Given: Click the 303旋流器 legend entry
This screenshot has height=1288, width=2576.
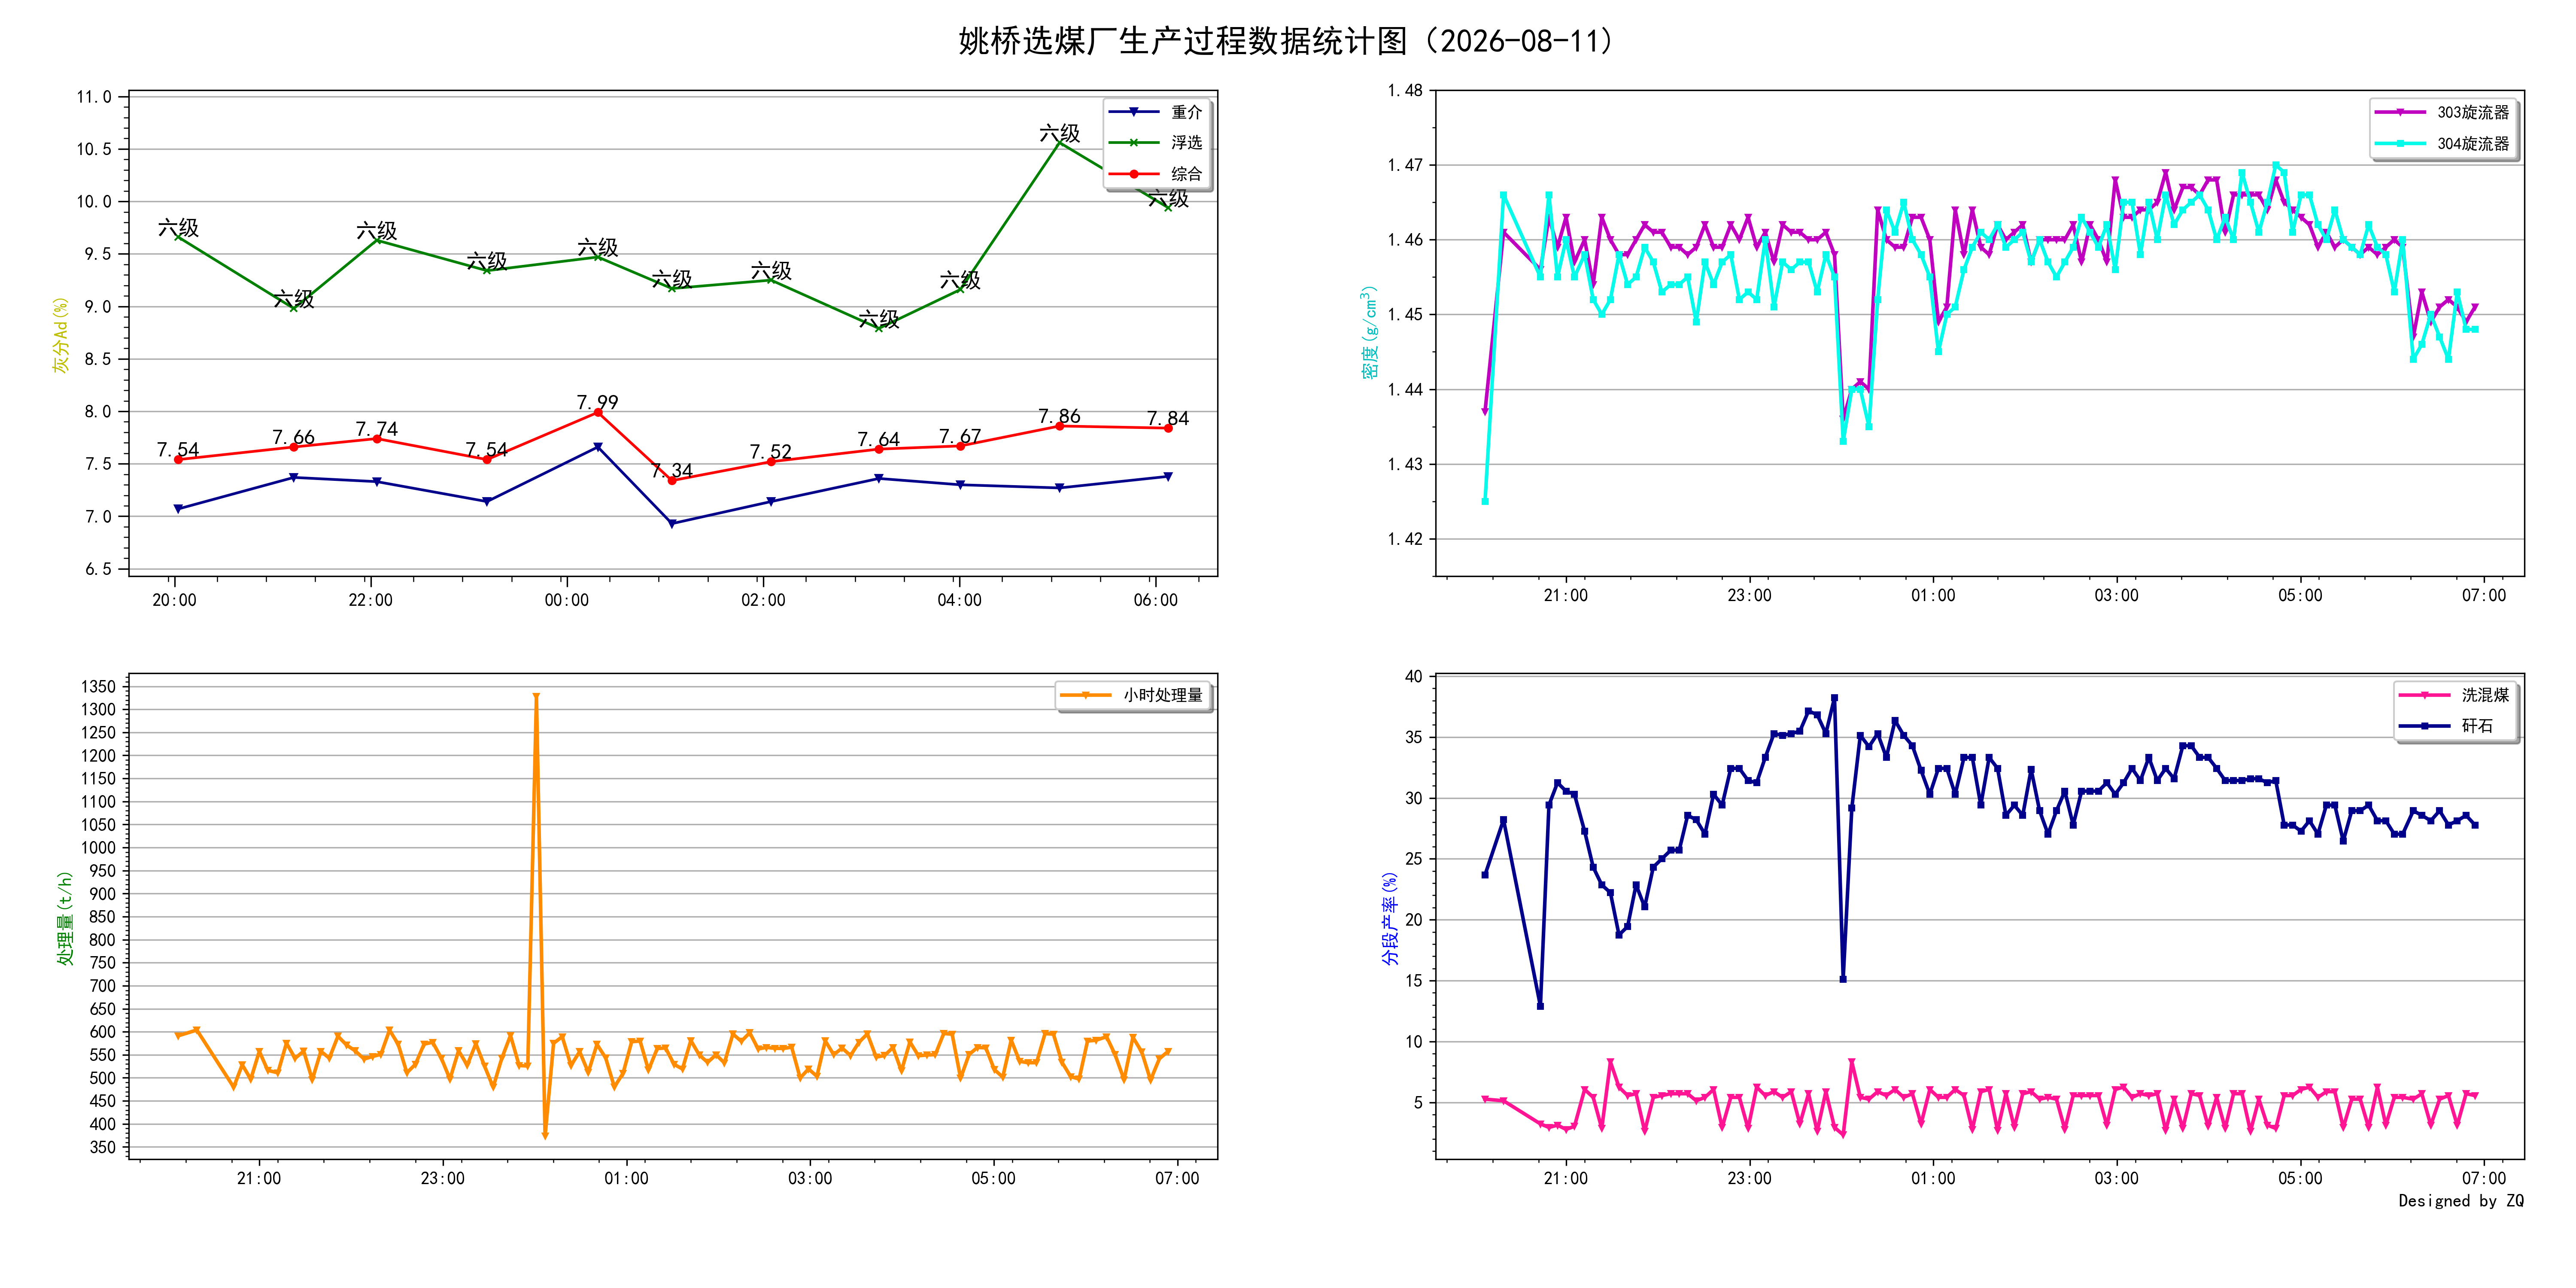Looking at the screenshot, I should click(2442, 112).
